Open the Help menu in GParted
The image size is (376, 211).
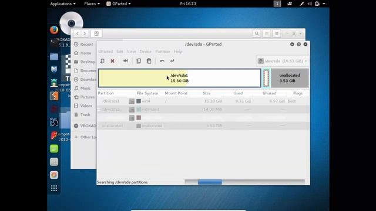pyautogui.click(x=178, y=52)
